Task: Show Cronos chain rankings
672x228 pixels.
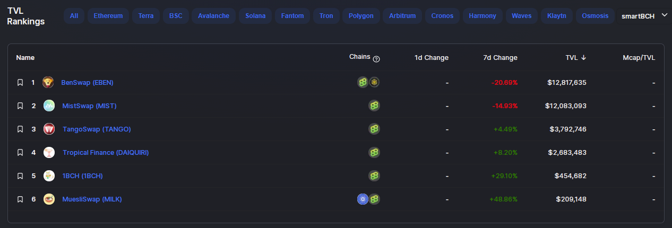Action: [443, 16]
